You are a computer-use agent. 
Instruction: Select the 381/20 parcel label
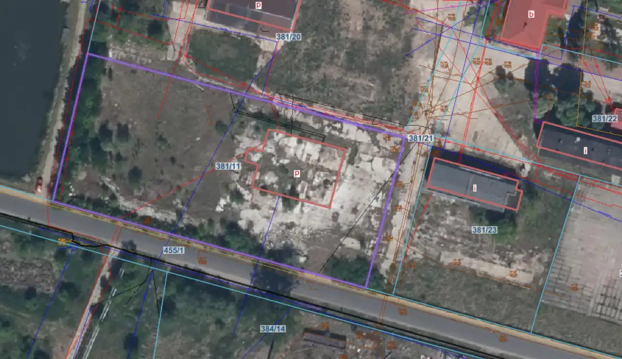point(289,37)
